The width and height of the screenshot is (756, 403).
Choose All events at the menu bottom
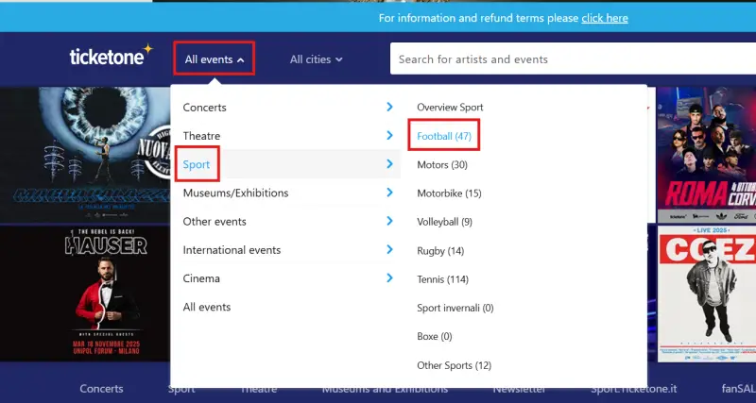[x=206, y=307]
